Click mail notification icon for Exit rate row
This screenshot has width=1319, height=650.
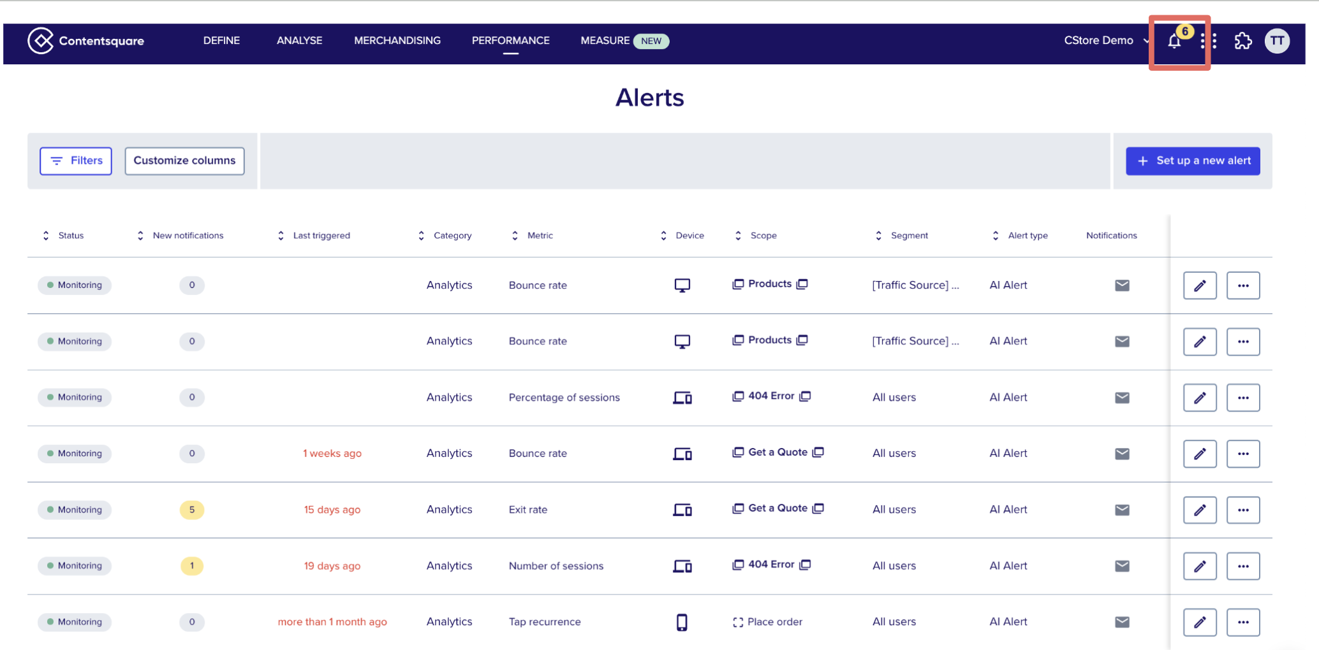click(x=1123, y=510)
